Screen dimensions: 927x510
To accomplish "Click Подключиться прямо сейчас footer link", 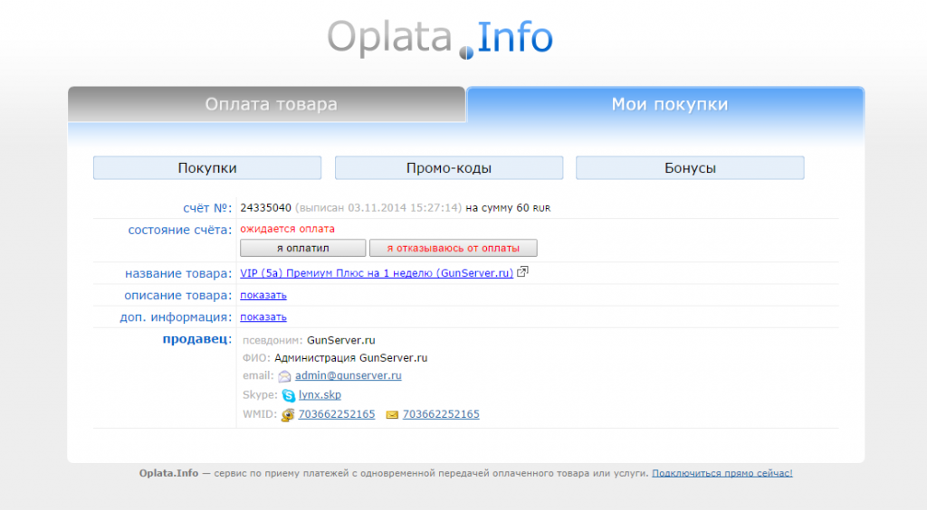I will click(722, 473).
